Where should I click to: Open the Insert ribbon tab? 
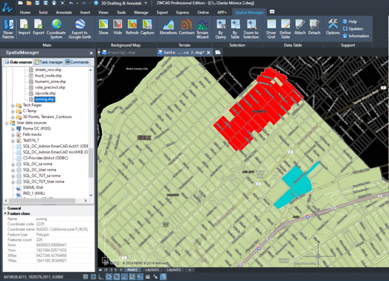tap(85, 12)
